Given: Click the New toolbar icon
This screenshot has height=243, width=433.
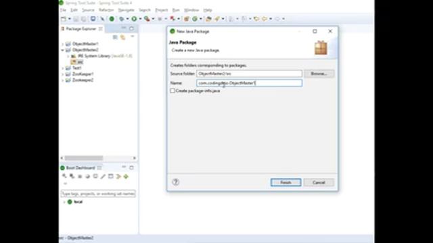Looking at the screenshot, I should pos(64,19).
